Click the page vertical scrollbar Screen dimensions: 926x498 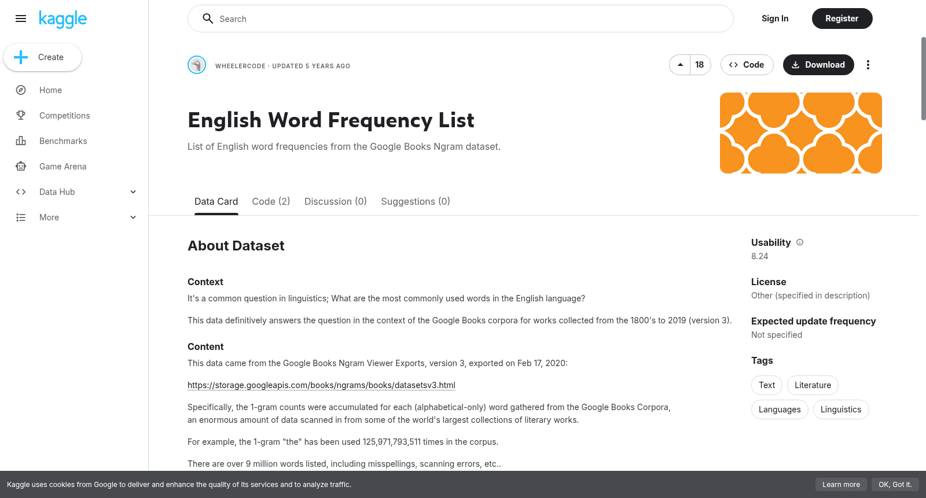click(923, 79)
